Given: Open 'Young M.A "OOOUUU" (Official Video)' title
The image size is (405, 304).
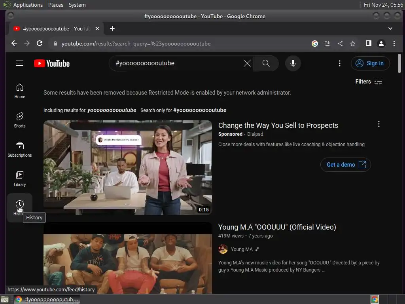Looking at the screenshot, I should [x=277, y=227].
